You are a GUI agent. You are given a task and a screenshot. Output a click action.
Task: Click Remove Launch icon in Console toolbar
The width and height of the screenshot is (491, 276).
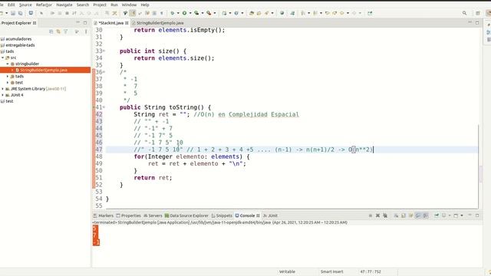click(378, 215)
